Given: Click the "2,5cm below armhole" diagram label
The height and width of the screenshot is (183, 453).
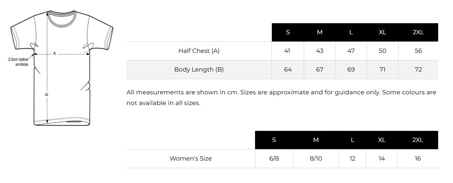Looking at the screenshot, I should point(19,62).
